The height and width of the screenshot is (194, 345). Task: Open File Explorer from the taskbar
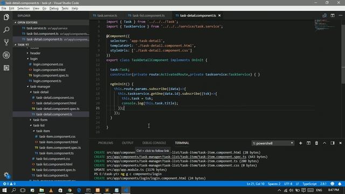click(x=42, y=190)
